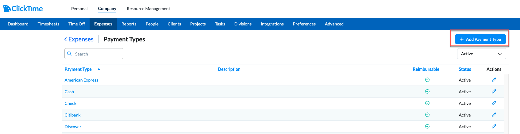Open Integrations menu item
Screen dimensions: 520x134
272,24
